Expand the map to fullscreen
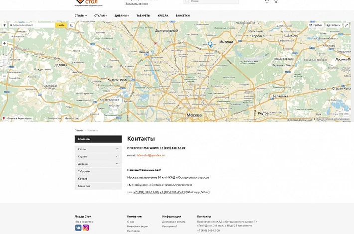 coord(347,25)
